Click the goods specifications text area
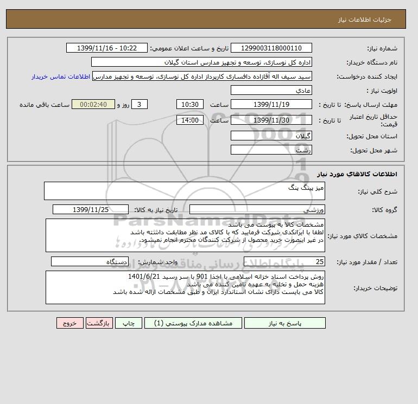 pos(185,235)
